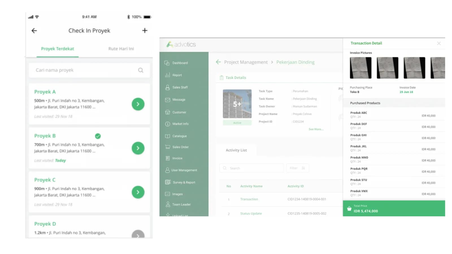452x254 pixels.
Task: Open Survey & Report in sidebar
Action: [180, 182]
